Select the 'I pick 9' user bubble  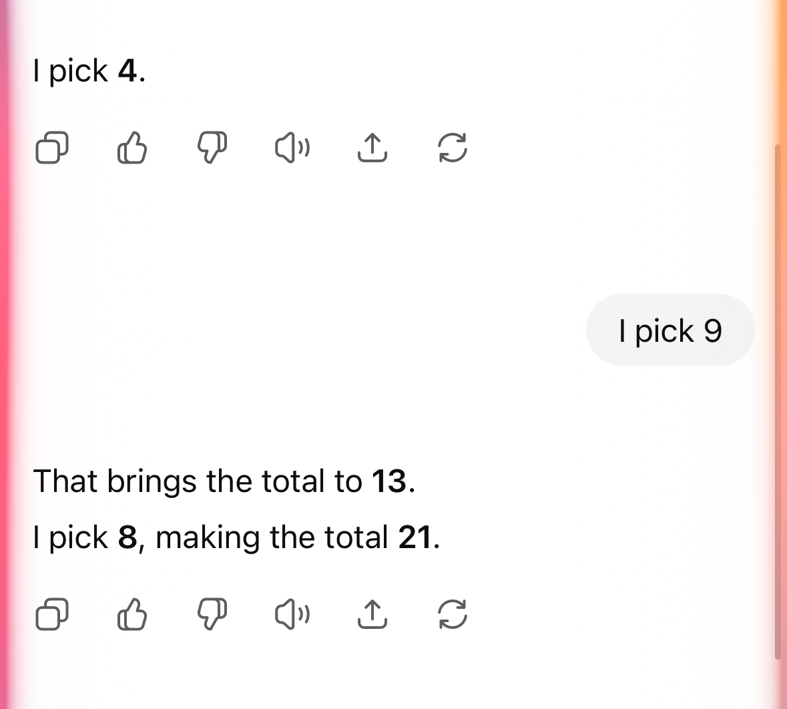tap(670, 330)
